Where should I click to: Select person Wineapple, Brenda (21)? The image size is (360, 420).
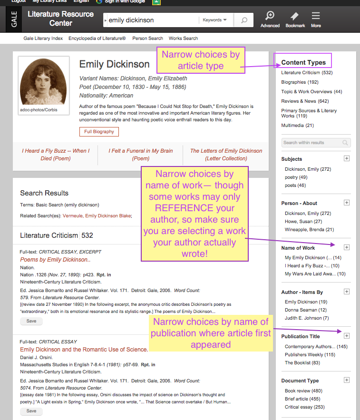[310, 229]
